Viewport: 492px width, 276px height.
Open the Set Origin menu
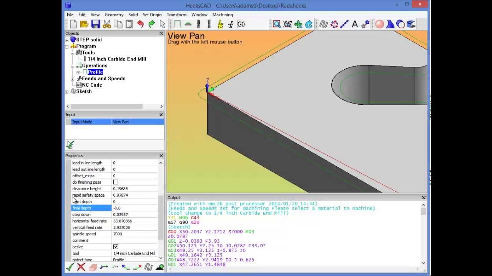[x=152, y=15]
